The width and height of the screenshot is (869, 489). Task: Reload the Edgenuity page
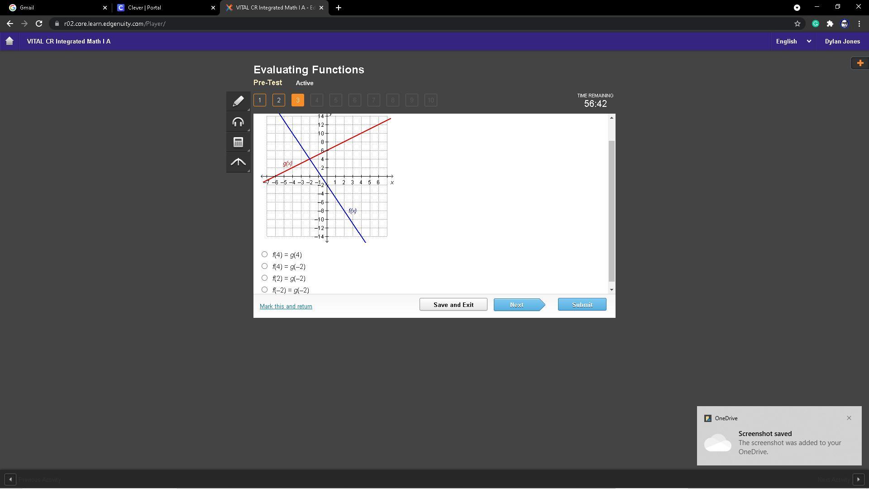pyautogui.click(x=39, y=24)
